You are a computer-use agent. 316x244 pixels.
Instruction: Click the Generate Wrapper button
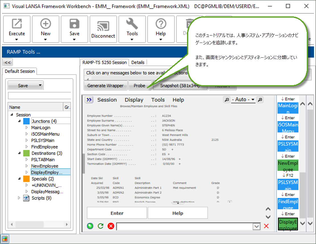(x=105, y=85)
